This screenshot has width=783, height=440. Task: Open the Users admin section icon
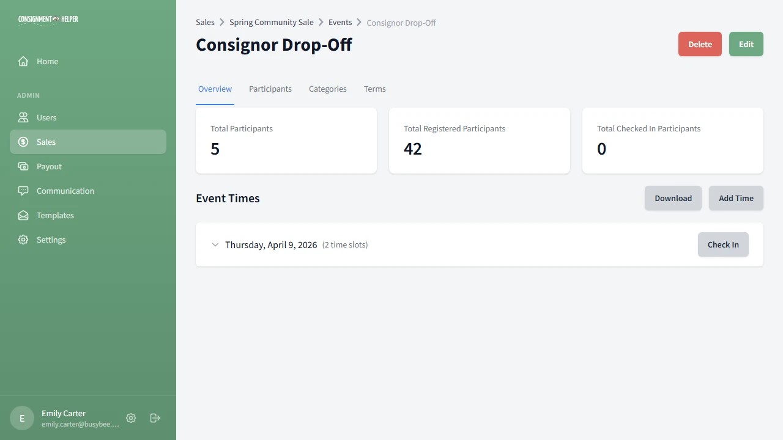(x=23, y=117)
